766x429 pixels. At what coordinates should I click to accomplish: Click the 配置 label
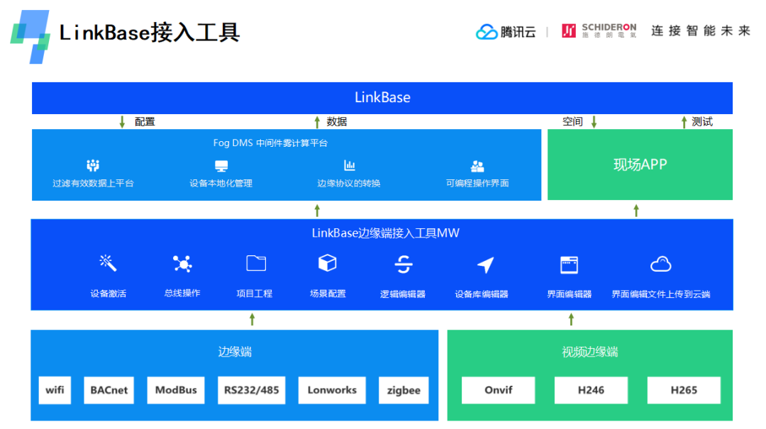(145, 122)
